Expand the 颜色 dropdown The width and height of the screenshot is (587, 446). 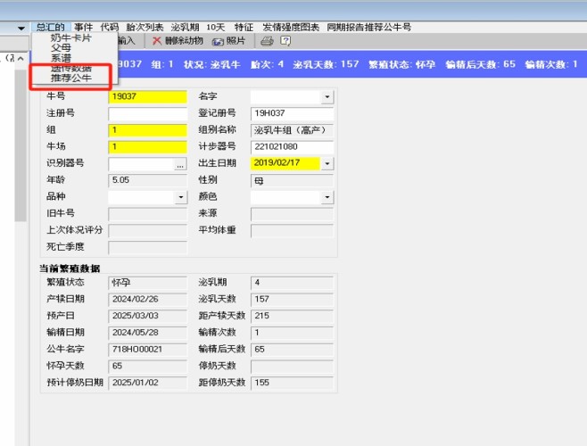tap(327, 197)
